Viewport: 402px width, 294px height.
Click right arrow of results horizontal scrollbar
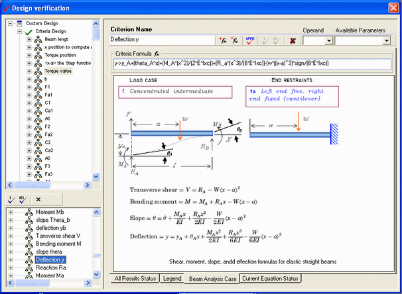[x=88, y=283]
